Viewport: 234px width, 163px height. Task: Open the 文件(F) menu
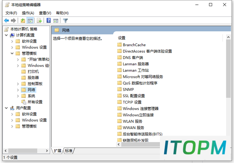(11, 13)
